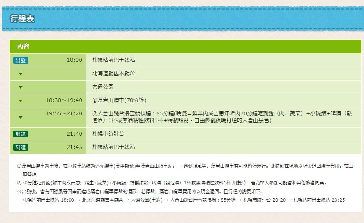Select the 21:45 arrival time
364x223 pixels.
74,147
